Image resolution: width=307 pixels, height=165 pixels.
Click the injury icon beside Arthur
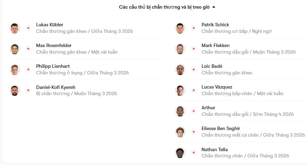coord(194,111)
